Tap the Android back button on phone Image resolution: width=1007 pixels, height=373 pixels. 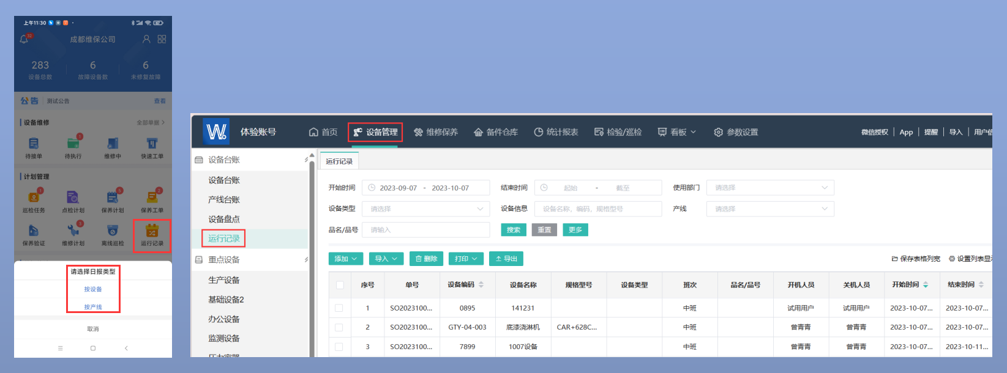coord(126,348)
